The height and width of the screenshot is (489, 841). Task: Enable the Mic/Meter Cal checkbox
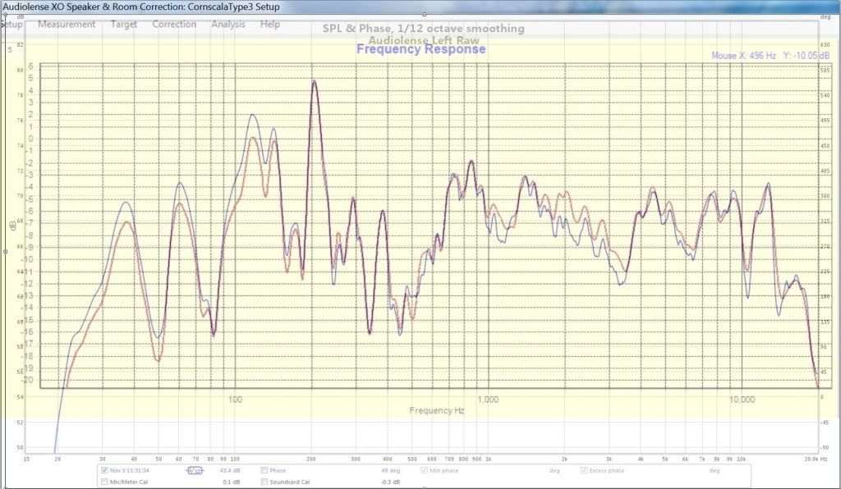(103, 482)
